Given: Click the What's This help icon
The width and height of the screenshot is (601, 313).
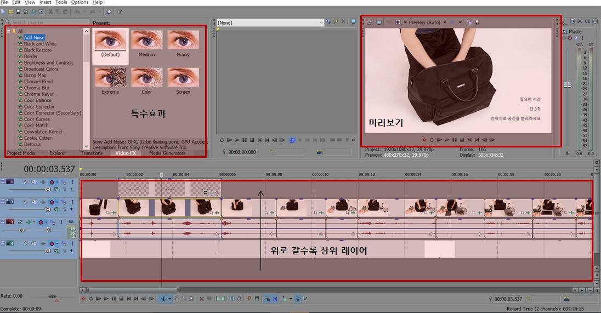Looking at the screenshot, I should click(x=120, y=12).
